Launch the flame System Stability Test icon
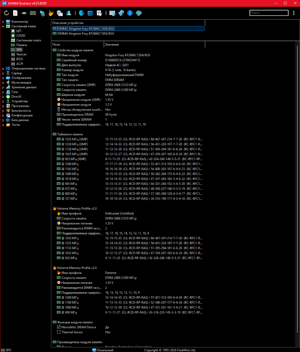This screenshot has width=300, height=352. 51,13
